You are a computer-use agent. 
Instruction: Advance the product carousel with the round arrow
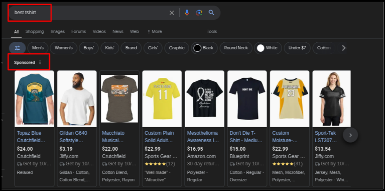pyautogui.click(x=350, y=135)
